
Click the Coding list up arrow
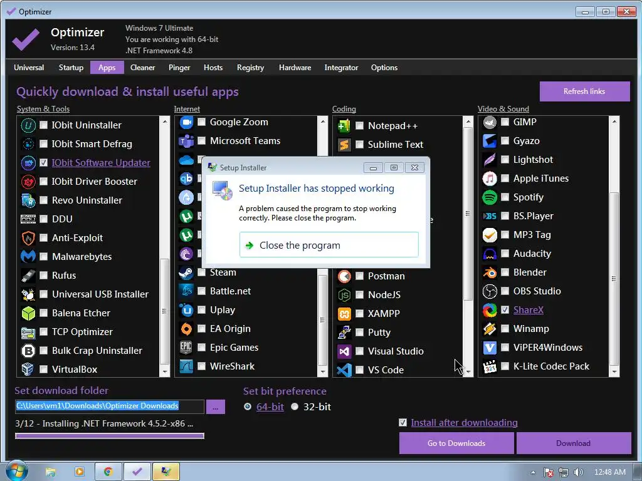[x=468, y=122]
